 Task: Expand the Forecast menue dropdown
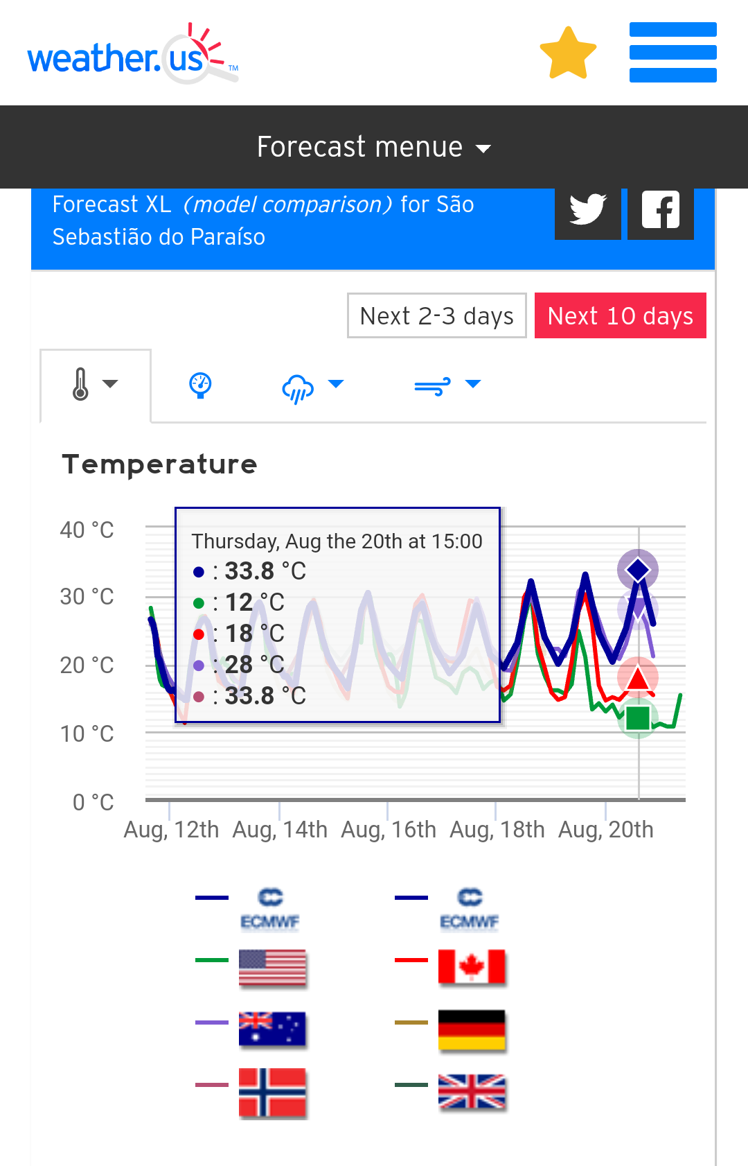click(374, 147)
